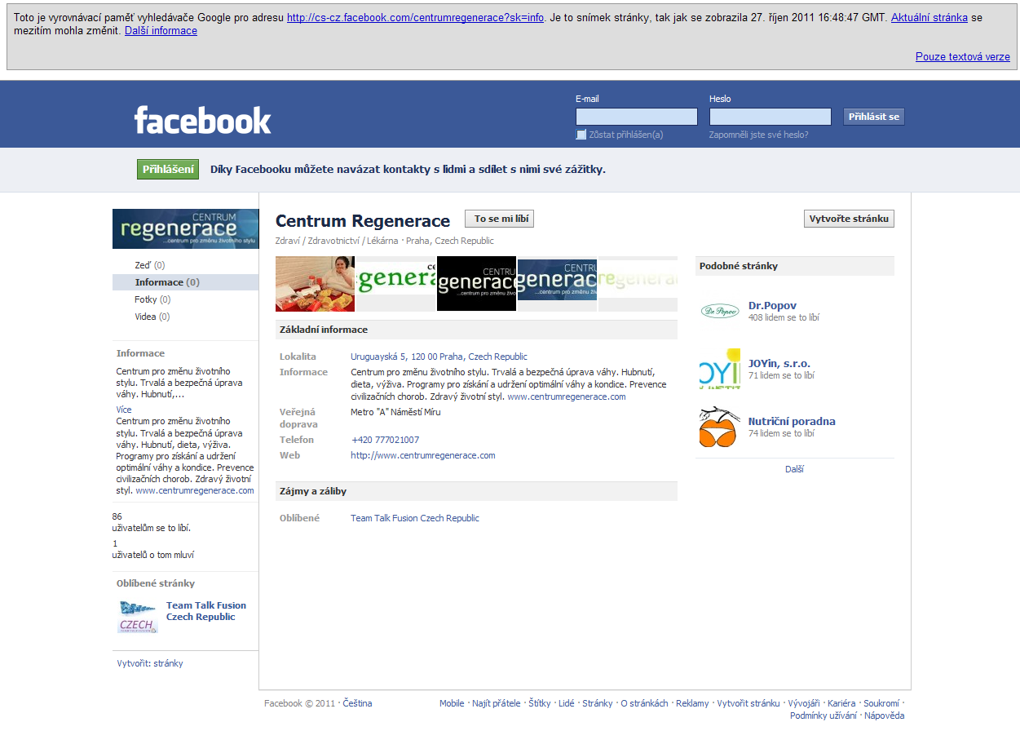Viewport: 1020px width, 731px height.
Task: Open the Uruguayská 5 address link
Action: tap(439, 357)
